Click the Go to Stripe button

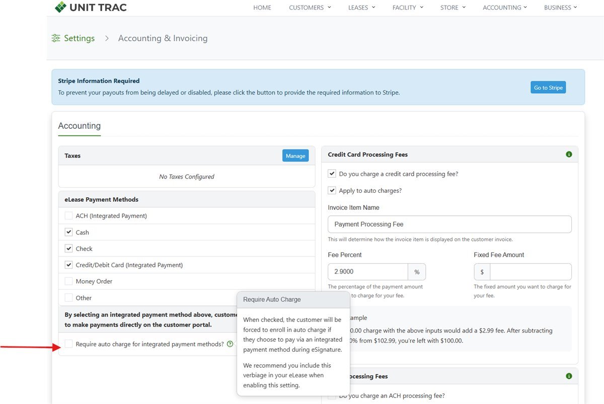(x=548, y=88)
